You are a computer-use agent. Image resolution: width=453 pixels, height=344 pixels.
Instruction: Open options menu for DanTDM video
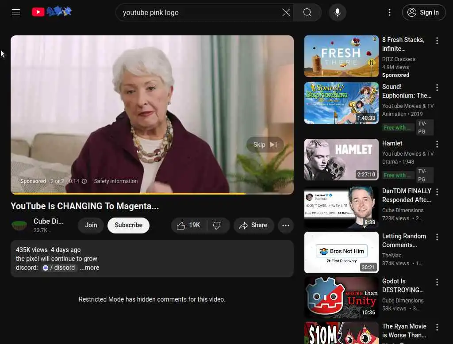click(x=437, y=192)
